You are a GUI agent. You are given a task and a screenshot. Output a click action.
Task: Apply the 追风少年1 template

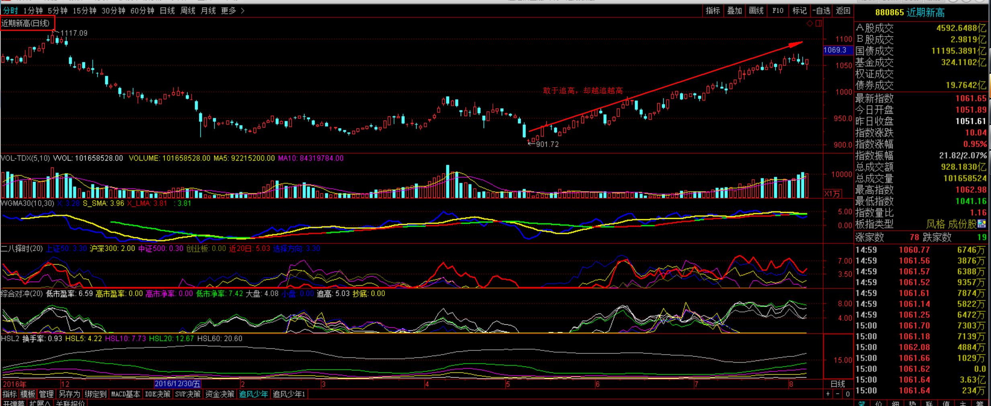[289, 394]
